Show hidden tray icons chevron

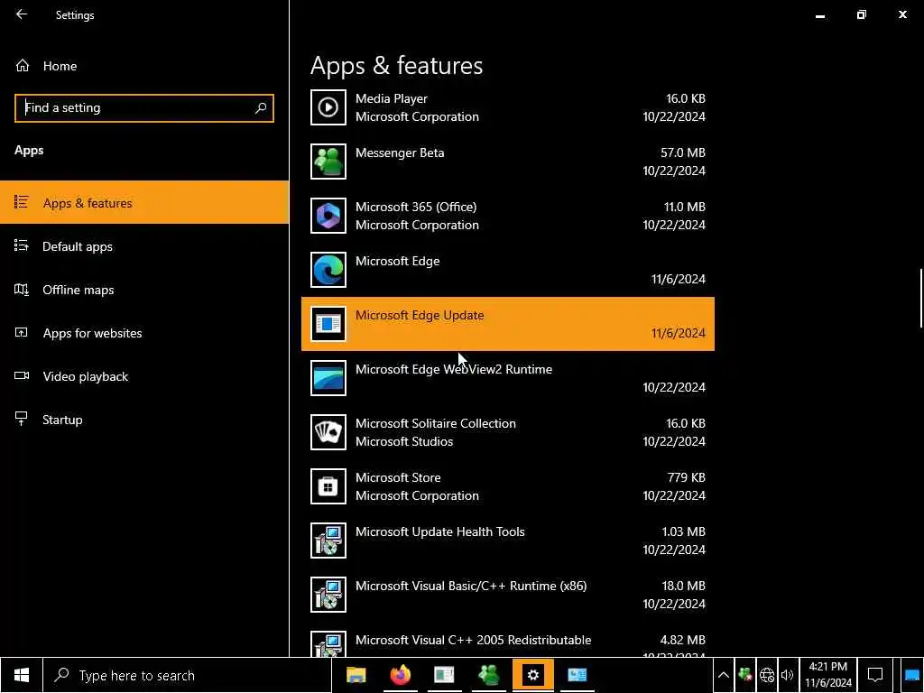tap(723, 675)
